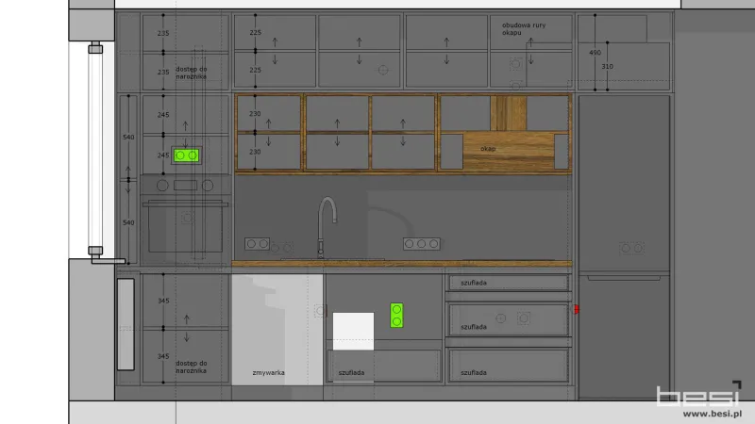
Task: Click the circle marker in the top cabinet
Action: (x=383, y=70)
